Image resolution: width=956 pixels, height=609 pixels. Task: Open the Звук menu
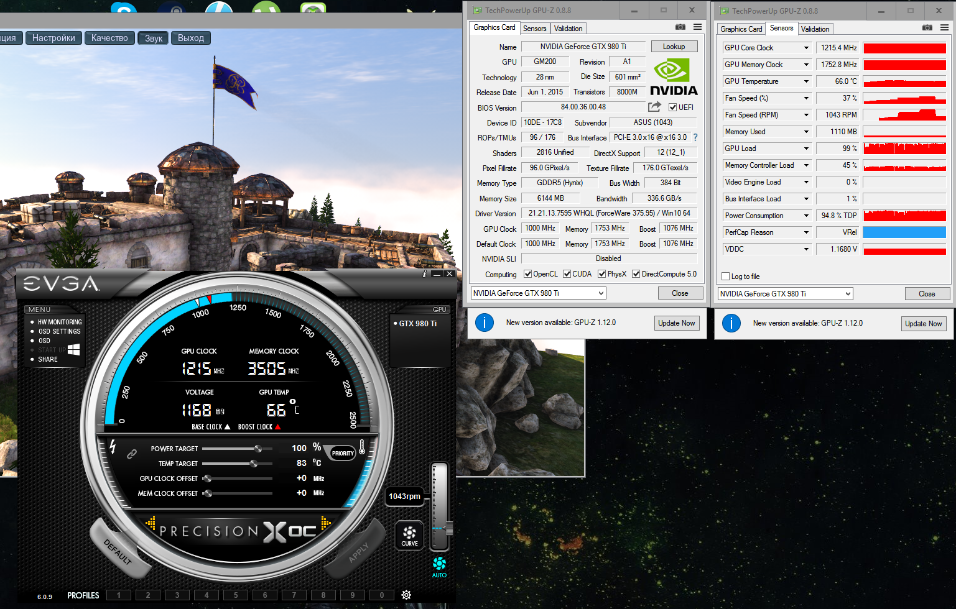154,38
